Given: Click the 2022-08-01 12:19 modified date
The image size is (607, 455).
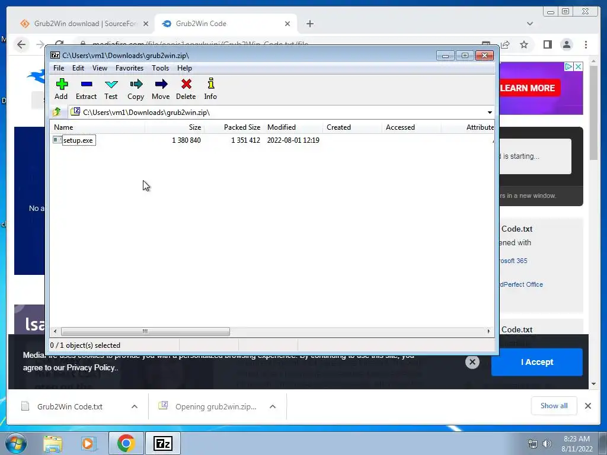Looking at the screenshot, I should (x=293, y=140).
